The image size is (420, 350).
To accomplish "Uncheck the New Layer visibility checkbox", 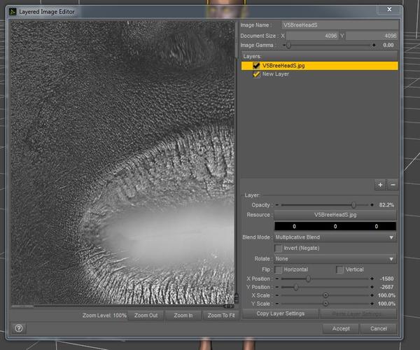I will point(256,74).
